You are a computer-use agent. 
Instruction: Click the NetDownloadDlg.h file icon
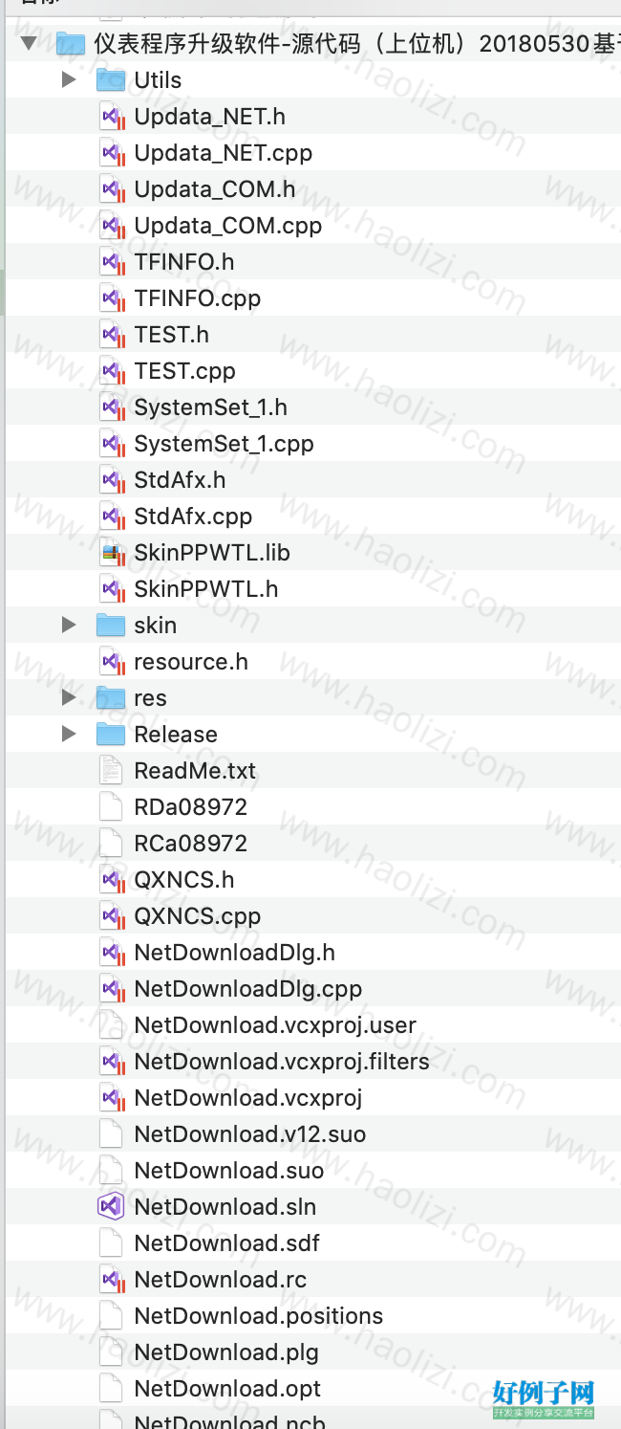click(x=112, y=952)
